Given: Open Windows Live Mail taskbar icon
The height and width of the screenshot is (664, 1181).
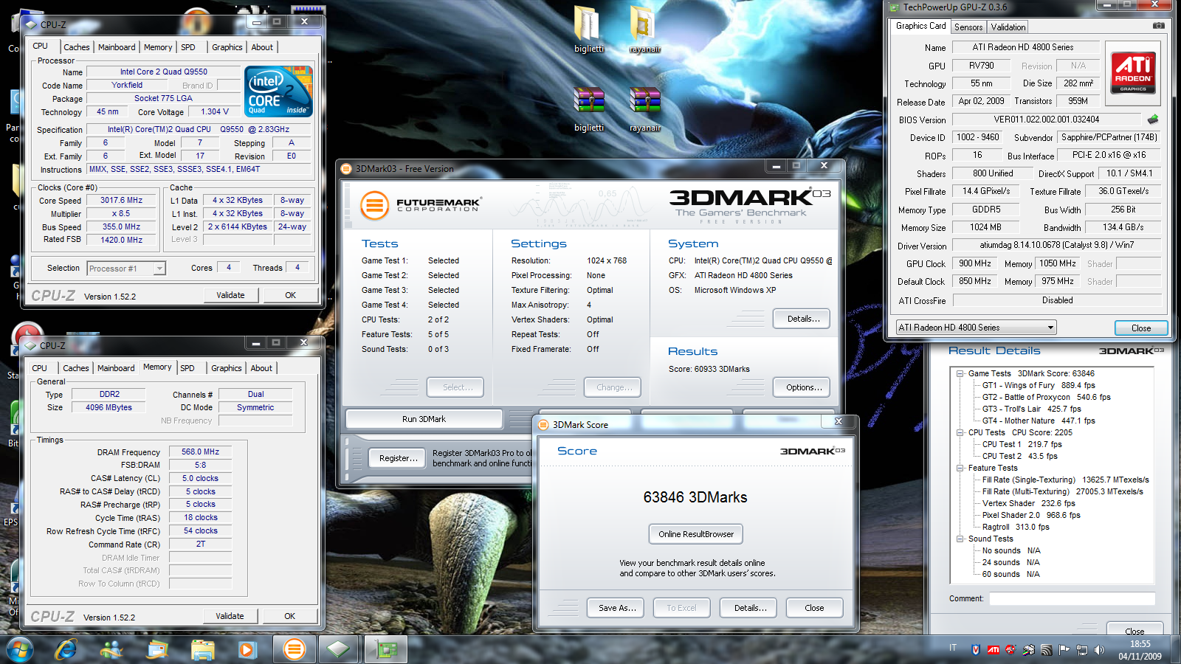Looking at the screenshot, I should 157,649.
